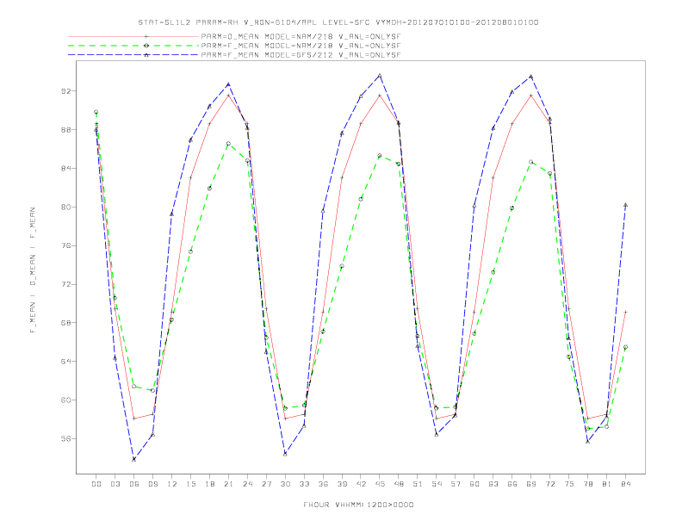Click the green NAM circle data point at hour 00

pos(96,112)
